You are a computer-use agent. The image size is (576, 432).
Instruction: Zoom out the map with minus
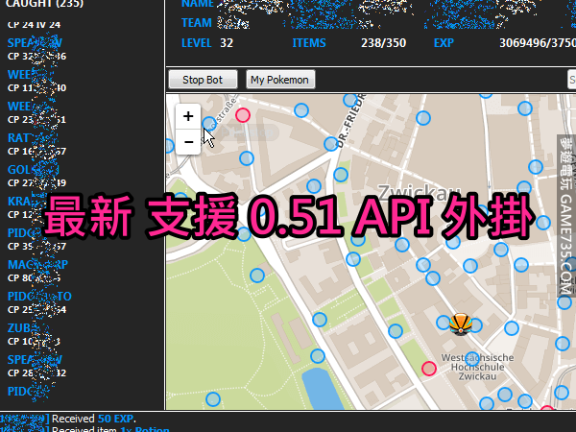tap(188, 141)
